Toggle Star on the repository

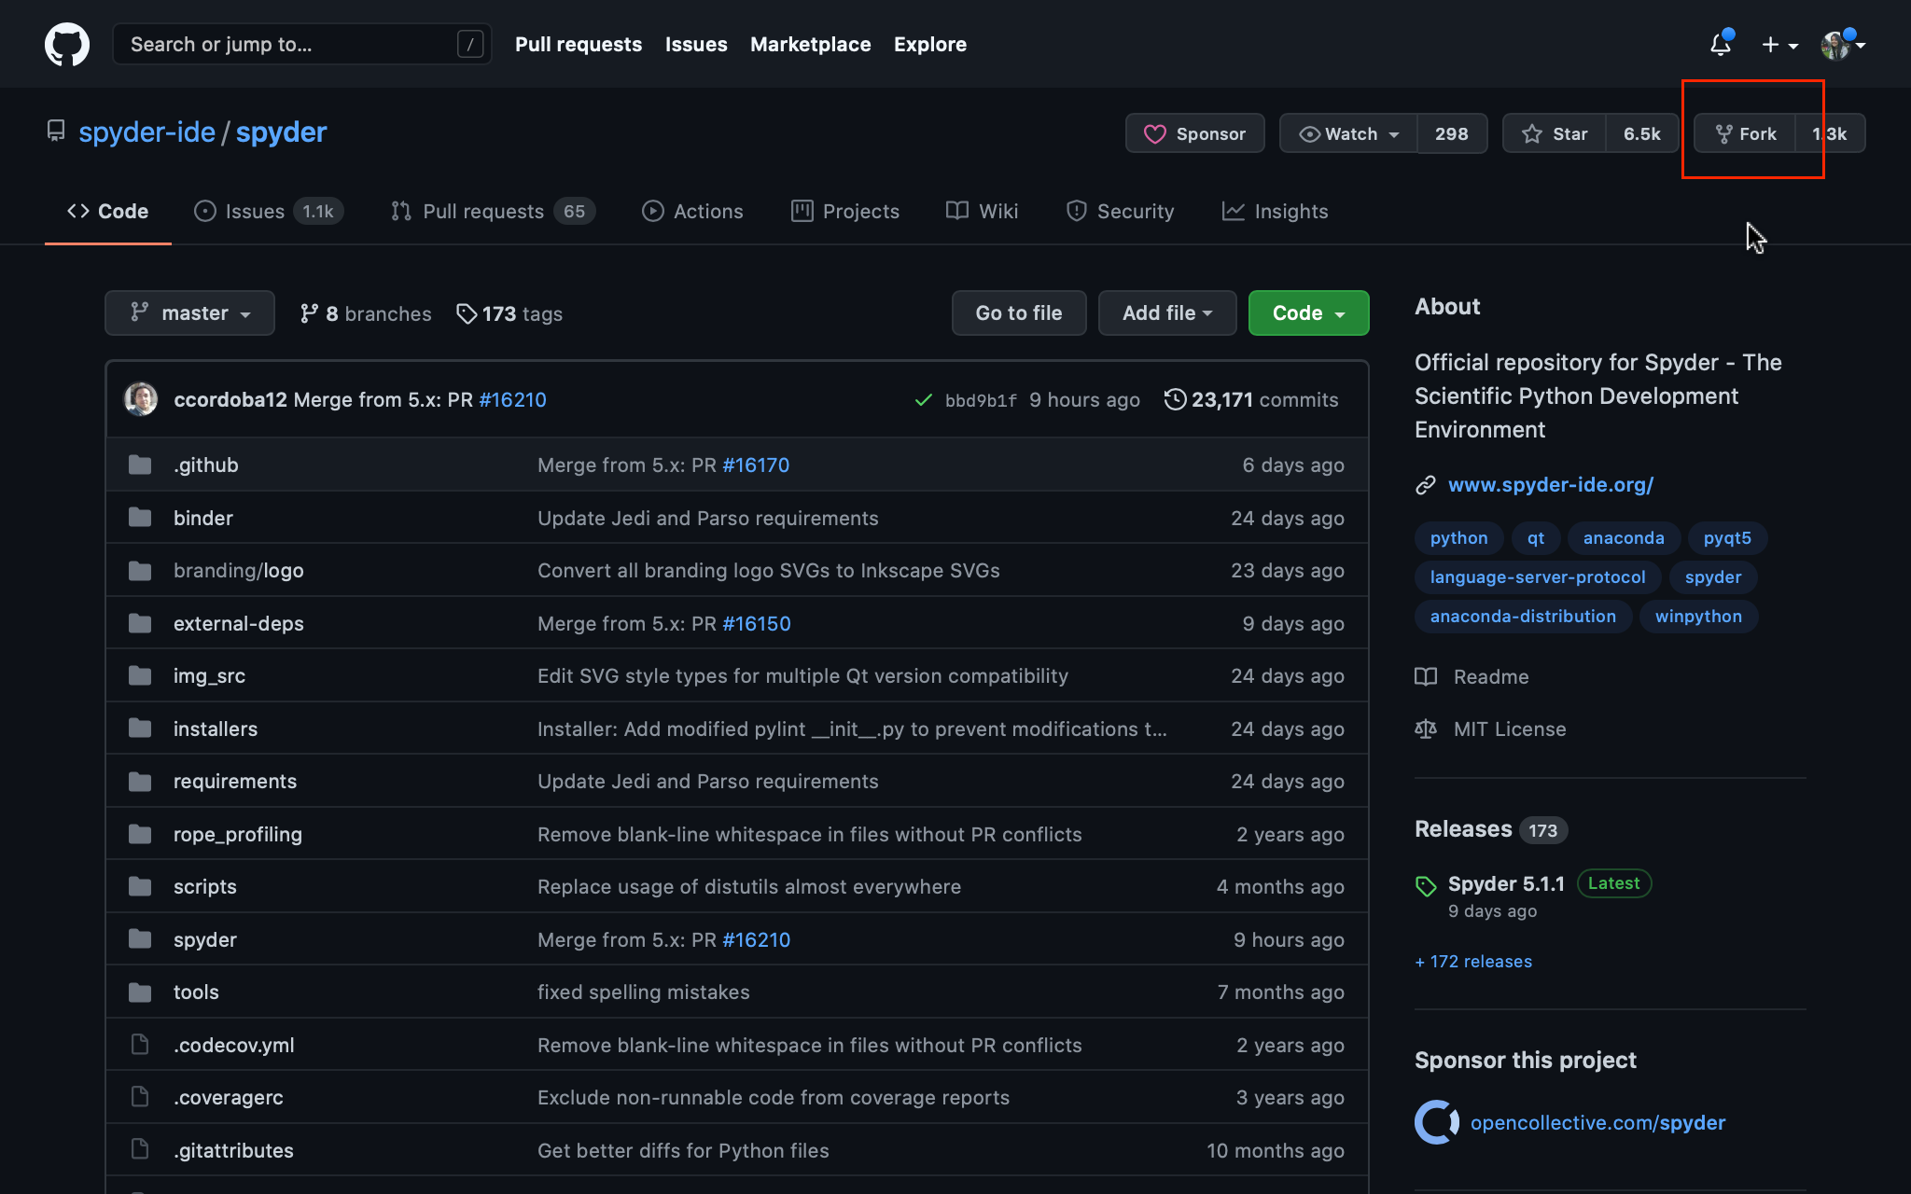pos(1555,133)
